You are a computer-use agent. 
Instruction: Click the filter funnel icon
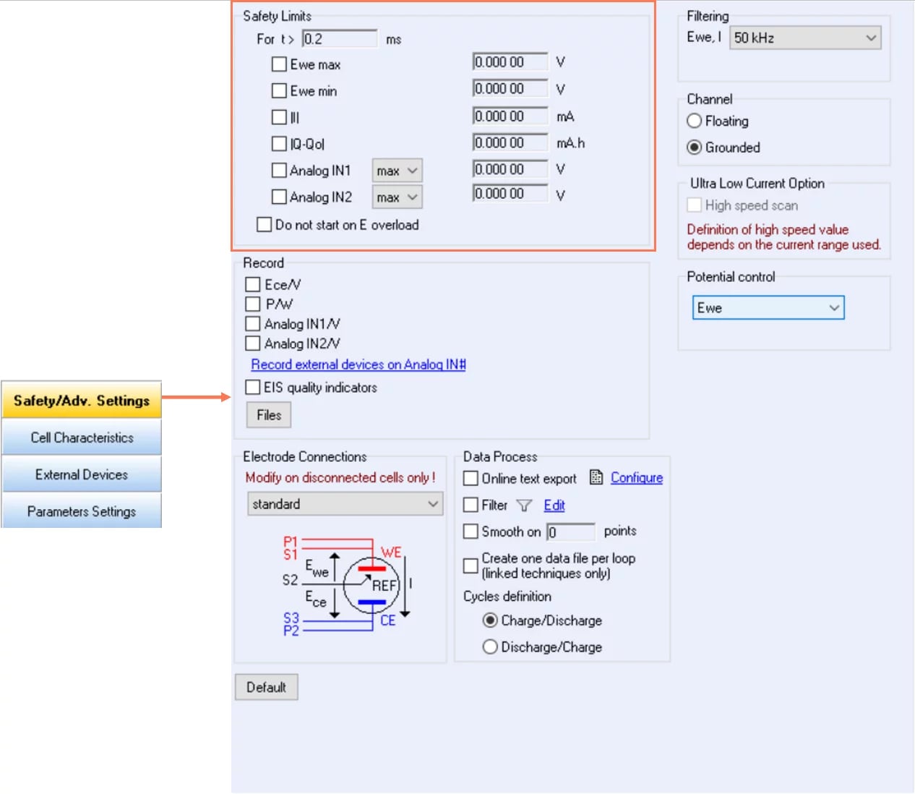coord(524,505)
